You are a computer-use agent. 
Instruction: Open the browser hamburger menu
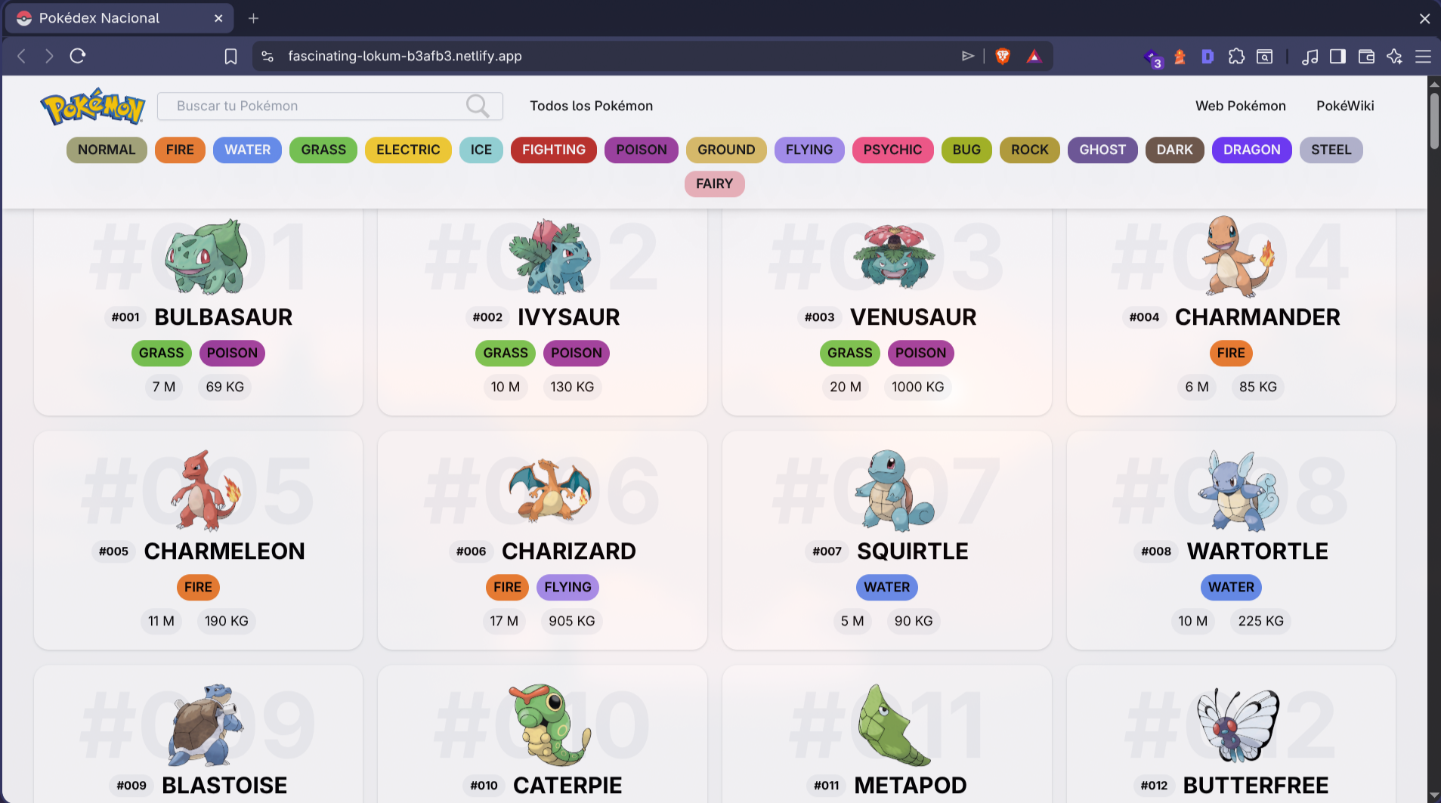(x=1423, y=56)
